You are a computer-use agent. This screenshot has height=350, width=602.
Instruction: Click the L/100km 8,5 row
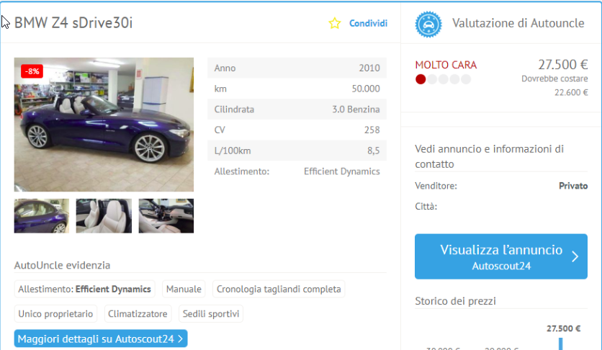click(x=297, y=151)
